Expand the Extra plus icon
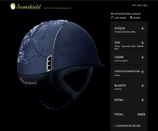 pos(143,100)
